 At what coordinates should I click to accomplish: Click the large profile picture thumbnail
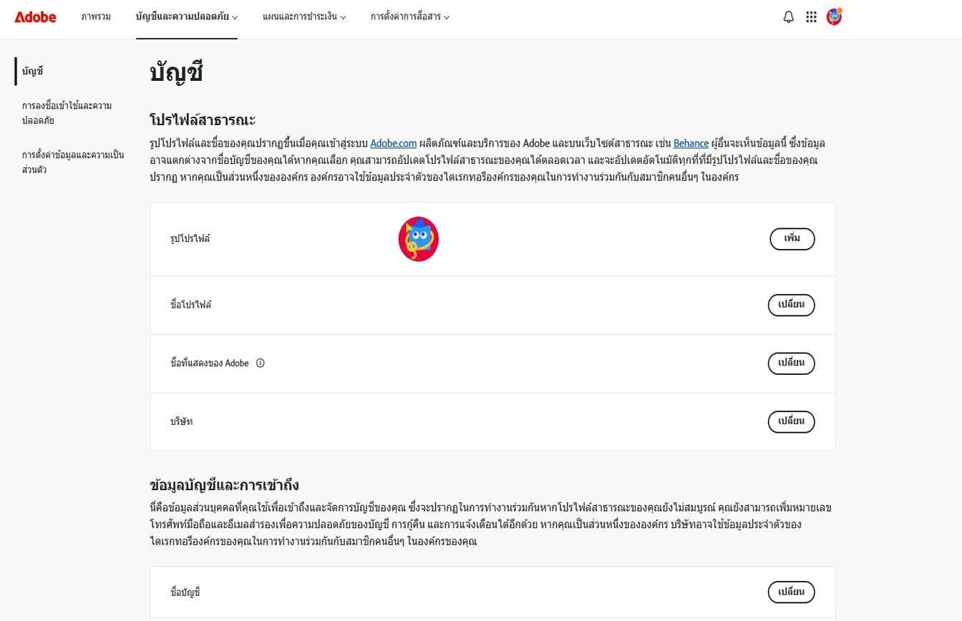coord(419,239)
